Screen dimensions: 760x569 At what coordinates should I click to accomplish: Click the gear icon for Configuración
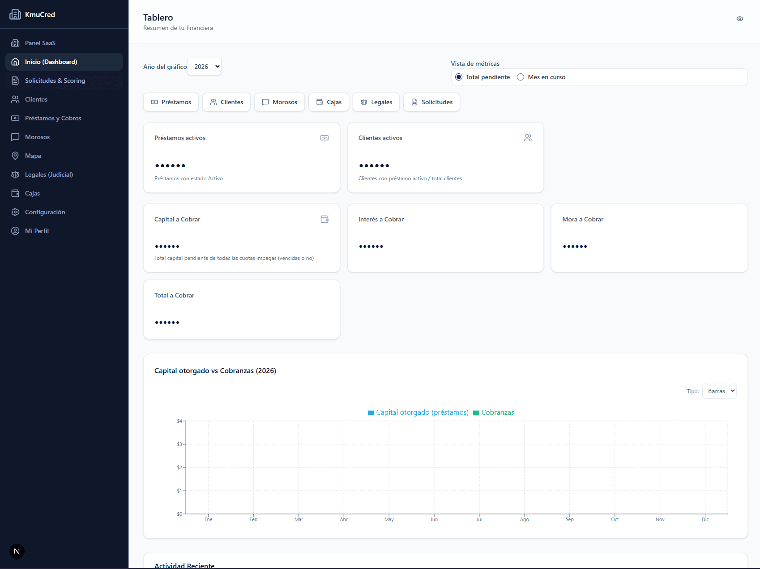tap(15, 212)
